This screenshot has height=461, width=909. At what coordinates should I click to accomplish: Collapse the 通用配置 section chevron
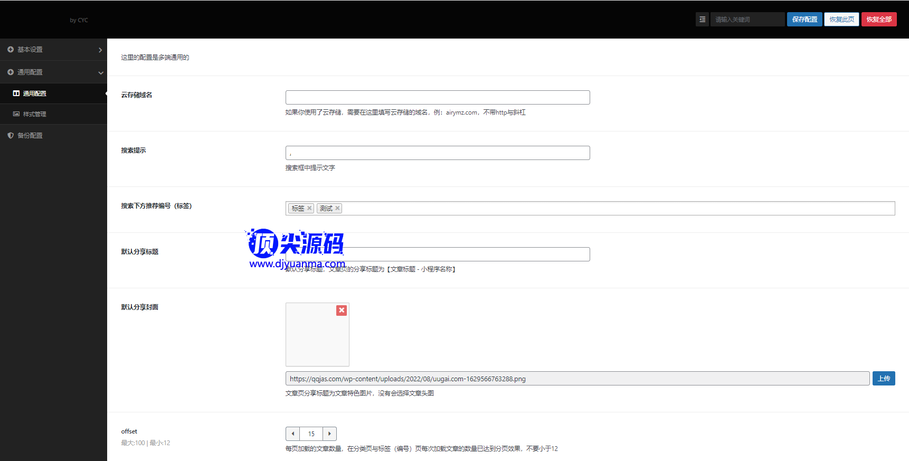click(x=100, y=73)
